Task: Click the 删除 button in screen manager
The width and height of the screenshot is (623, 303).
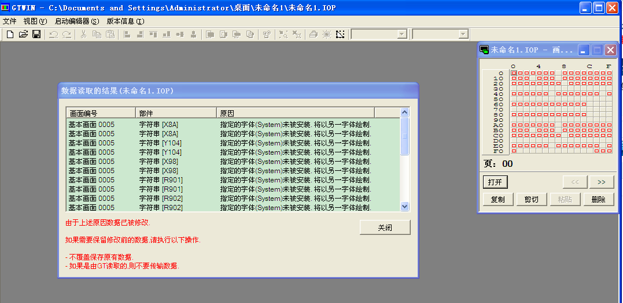Action: click(598, 199)
